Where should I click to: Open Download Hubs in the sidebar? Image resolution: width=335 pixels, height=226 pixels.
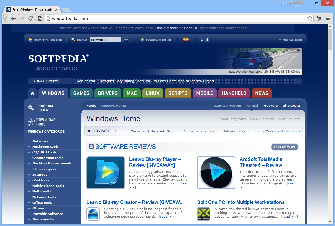pyautogui.click(x=42, y=122)
